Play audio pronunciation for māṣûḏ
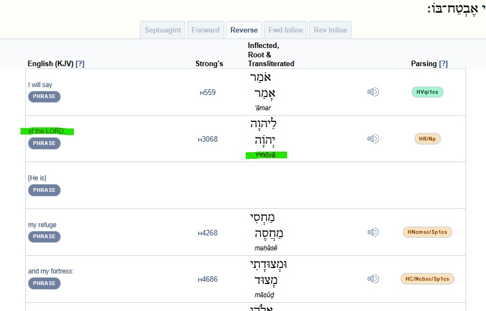Viewport: 486px width, 311px height. click(x=373, y=279)
